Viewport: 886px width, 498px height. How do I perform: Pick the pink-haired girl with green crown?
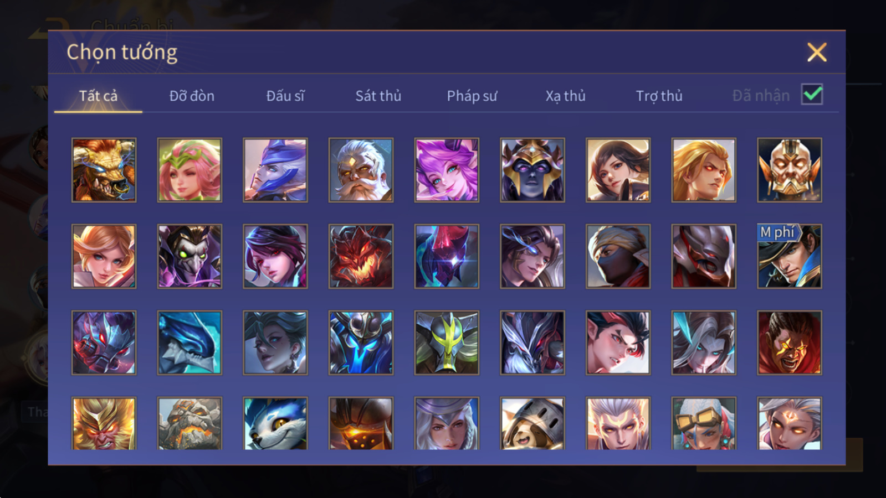pos(190,170)
